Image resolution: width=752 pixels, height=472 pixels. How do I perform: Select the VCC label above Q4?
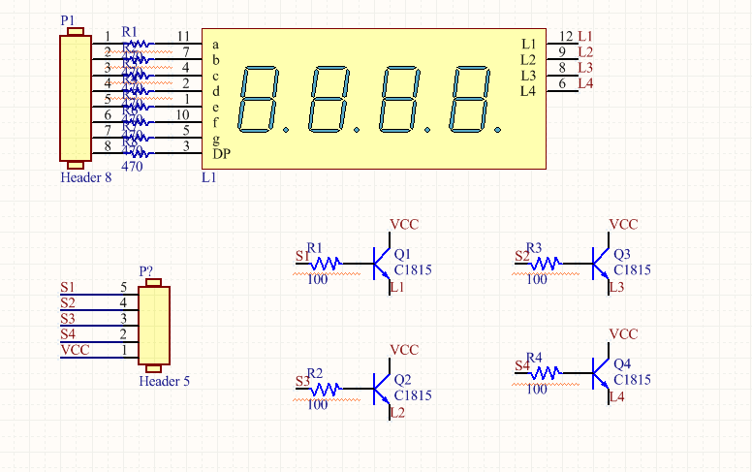pos(623,333)
